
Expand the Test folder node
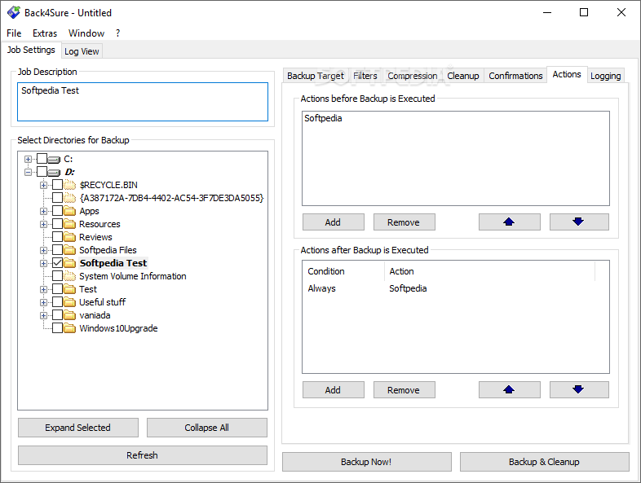pos(43,289)
